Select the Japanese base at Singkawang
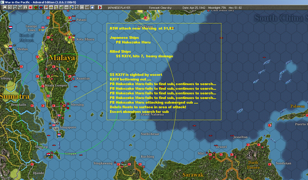 pos(119,164)
